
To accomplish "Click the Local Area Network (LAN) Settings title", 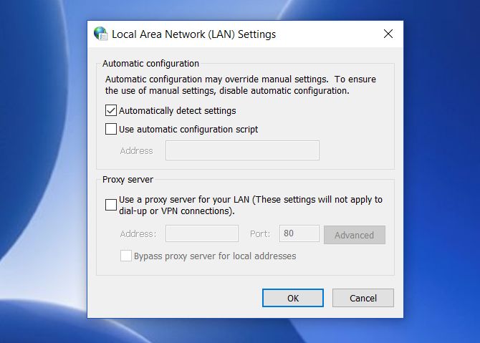I will (193, 34).
